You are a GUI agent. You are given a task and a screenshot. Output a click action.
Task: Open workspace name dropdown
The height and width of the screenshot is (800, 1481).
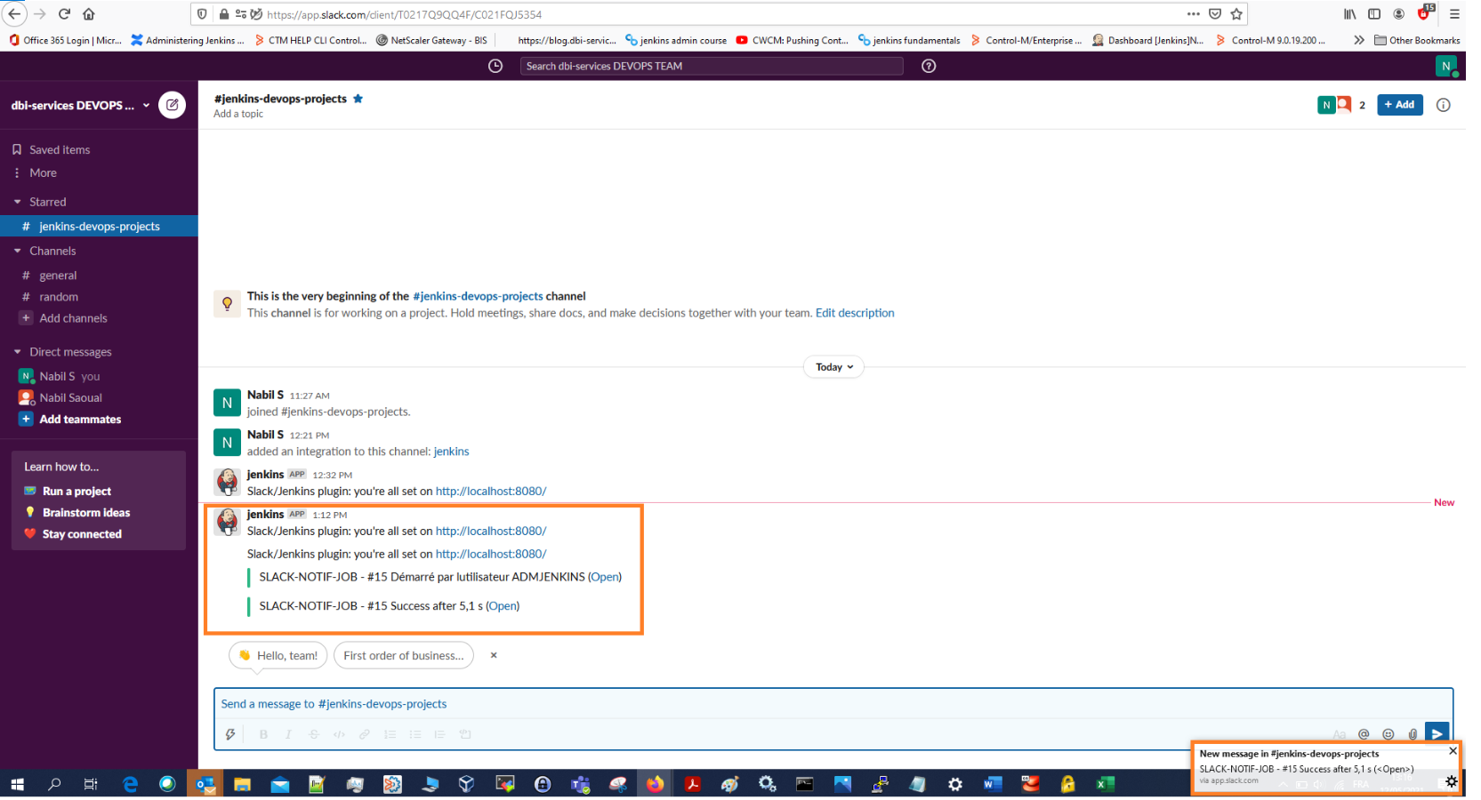[80, 105]
